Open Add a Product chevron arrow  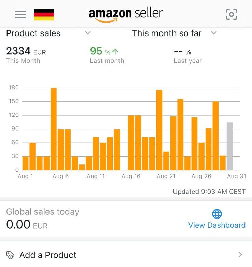point(240,255)
